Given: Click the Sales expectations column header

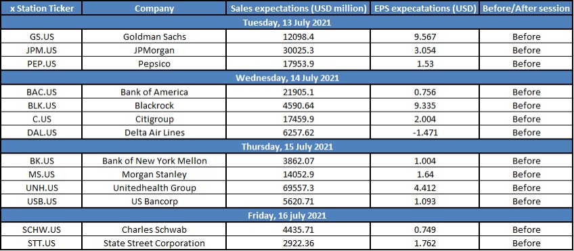Looking at the screenshot, I should tap(298, 8).
